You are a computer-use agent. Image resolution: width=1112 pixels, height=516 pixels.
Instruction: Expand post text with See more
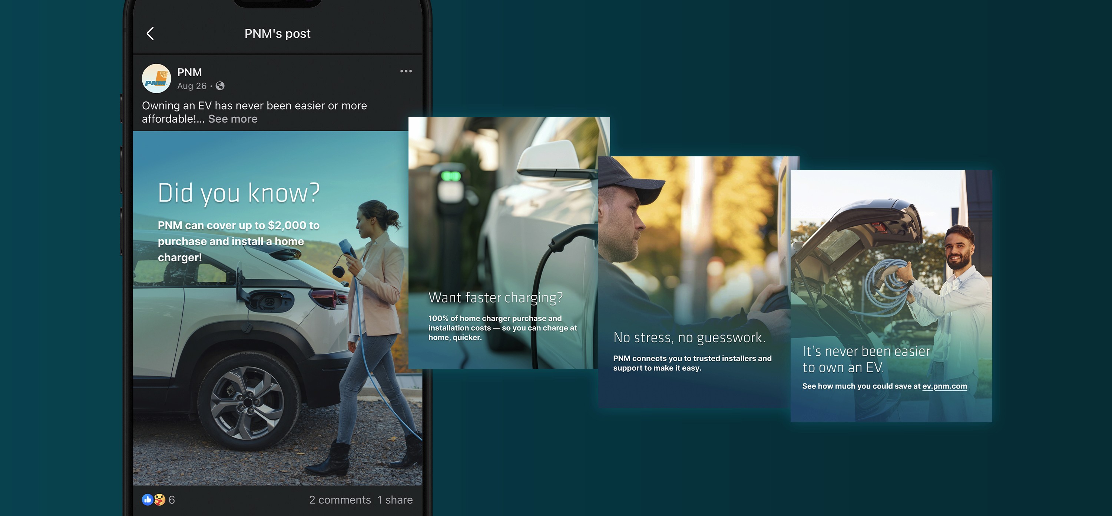coord(233,119)
